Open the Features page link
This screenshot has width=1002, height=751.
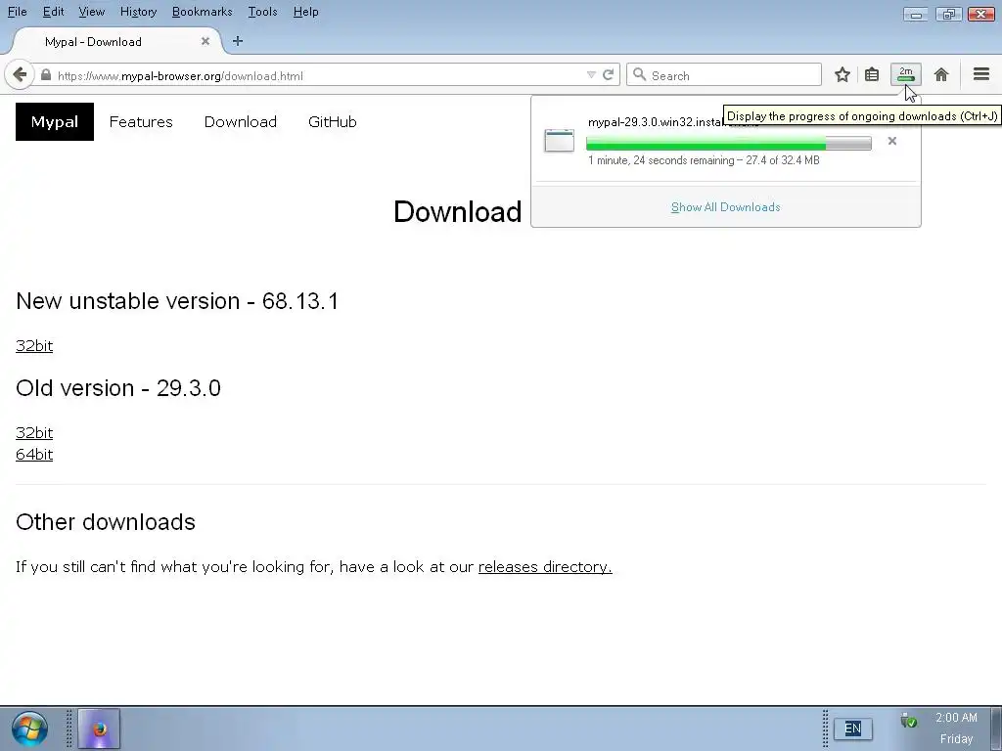tap(141, 121)
